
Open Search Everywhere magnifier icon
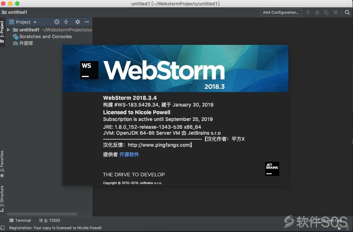click(x=347, y=12)
